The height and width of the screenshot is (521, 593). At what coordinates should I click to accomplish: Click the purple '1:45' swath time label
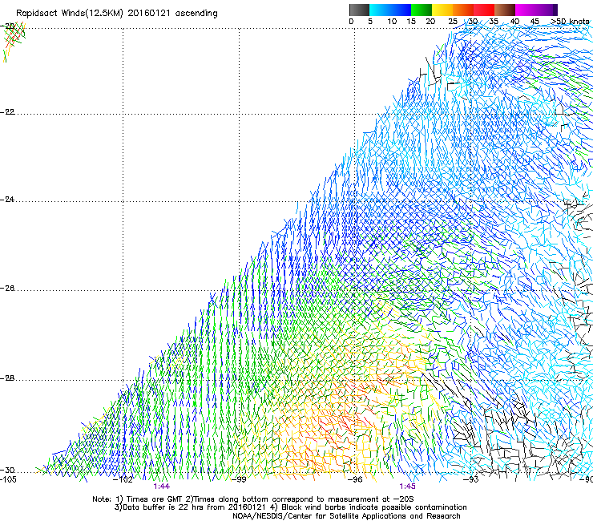407,487
